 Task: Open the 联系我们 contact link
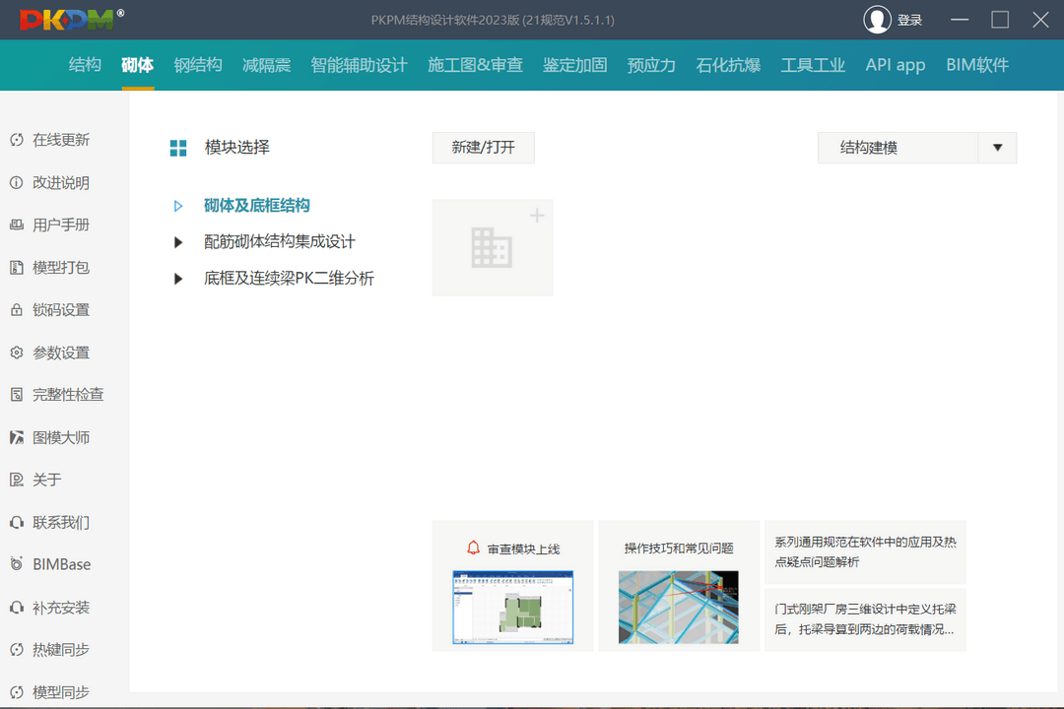(x=59, y=522)
